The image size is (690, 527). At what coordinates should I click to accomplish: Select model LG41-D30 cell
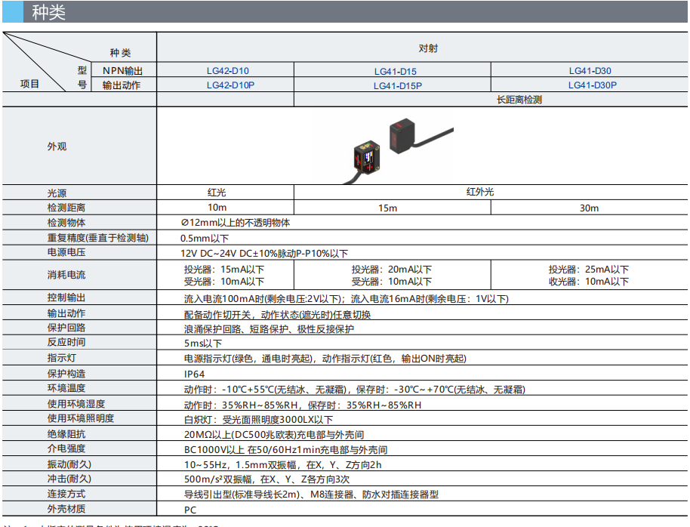coord(590,71)
